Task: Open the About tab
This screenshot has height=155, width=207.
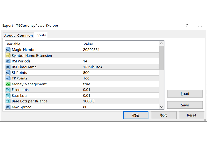Action: pyautogui.click(x=9, y=36)
